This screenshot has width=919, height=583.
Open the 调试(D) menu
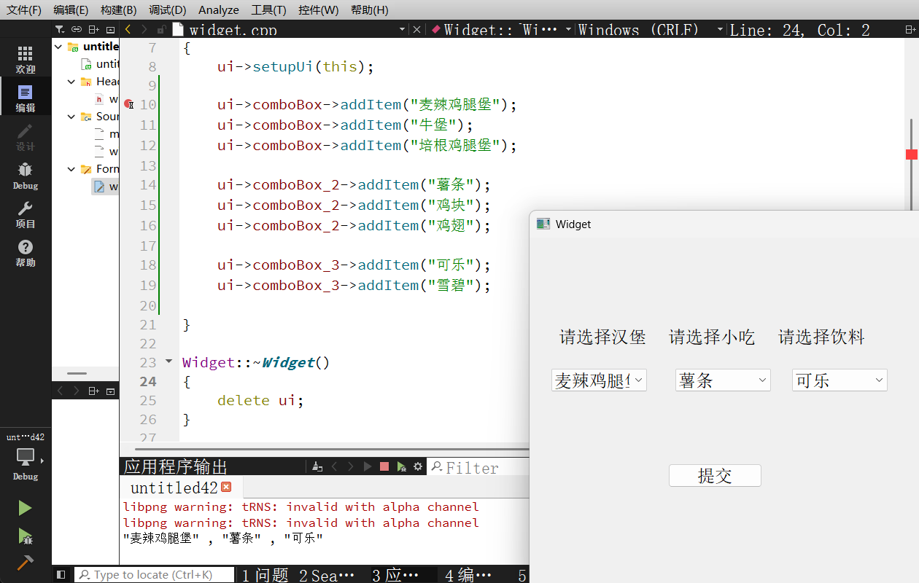click(167, 9)
